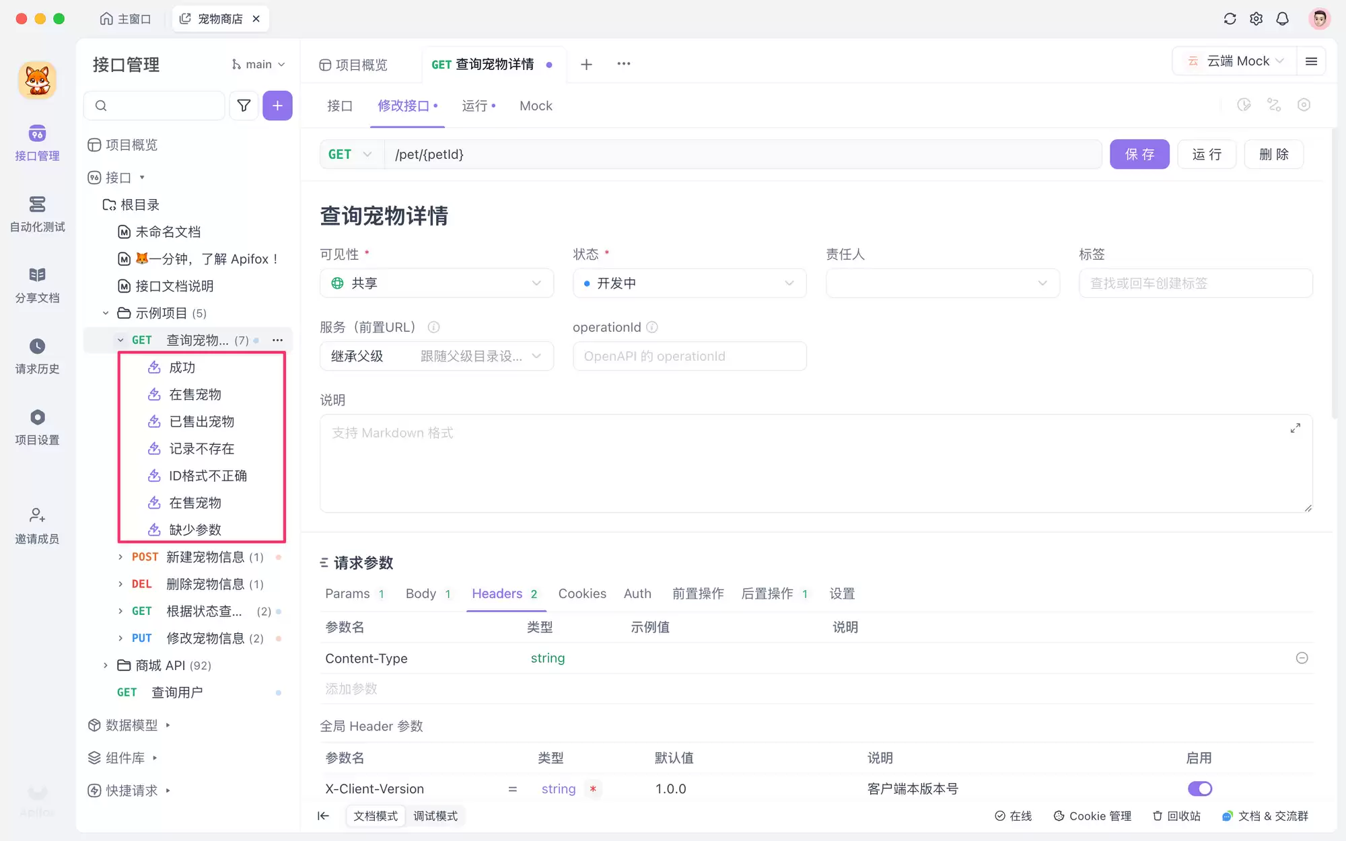Click the 标签 tag input field
The width and height of the screenshot is (1346, 841).
point(1196,283)
